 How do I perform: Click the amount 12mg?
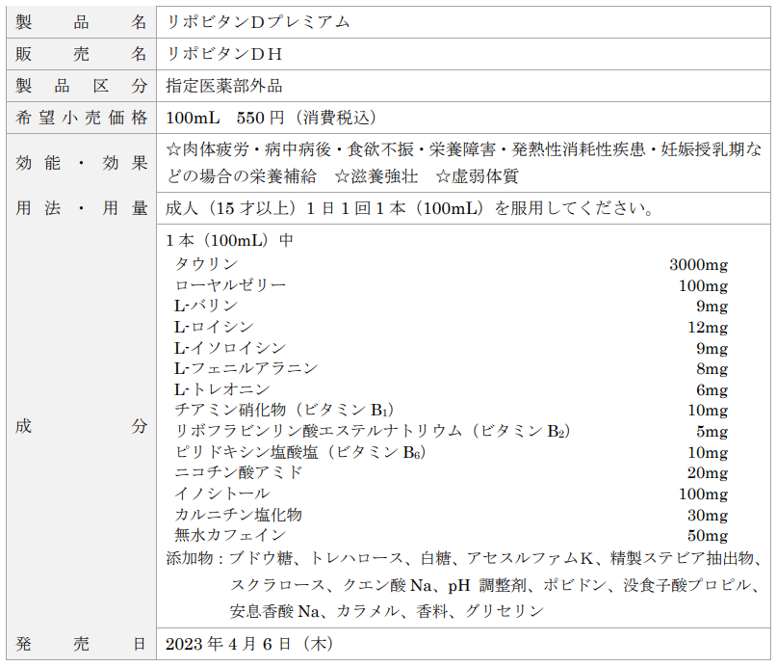point(708,328)
